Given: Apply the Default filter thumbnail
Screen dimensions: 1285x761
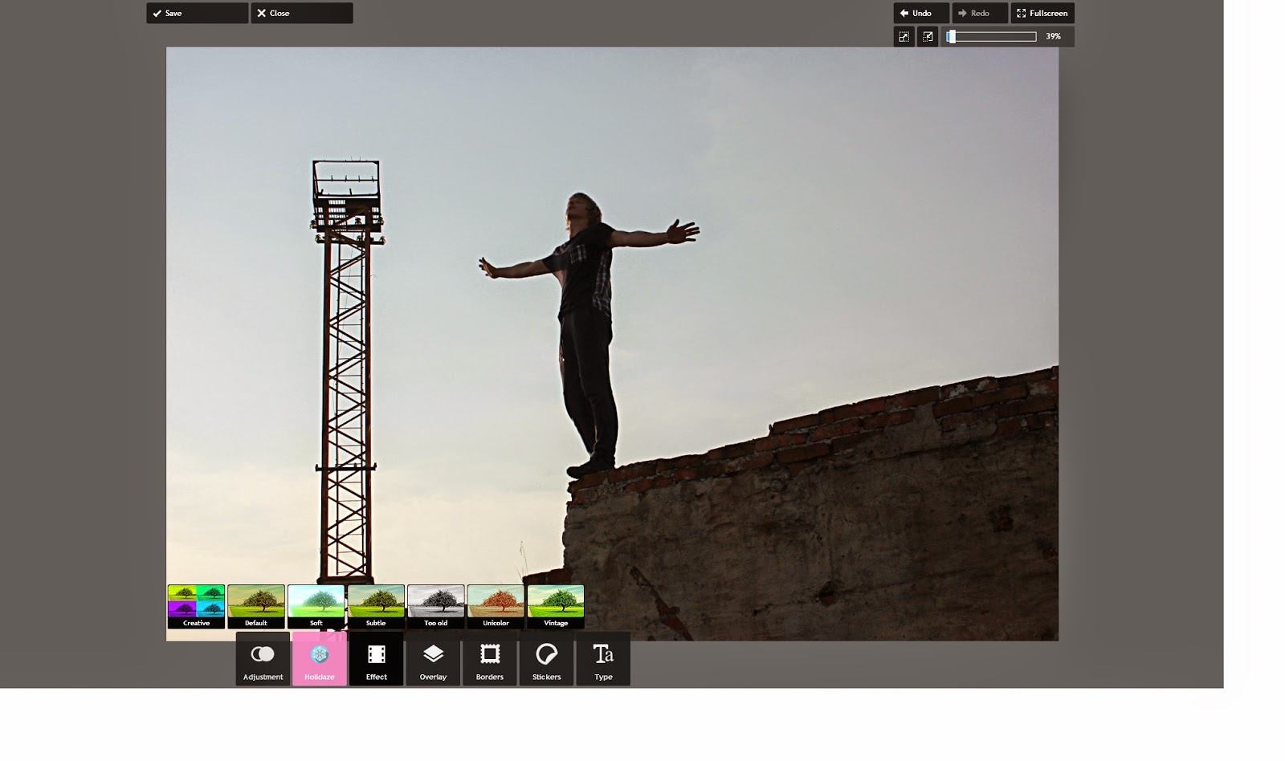Looking at the screenshot, I should pos(256,607).
